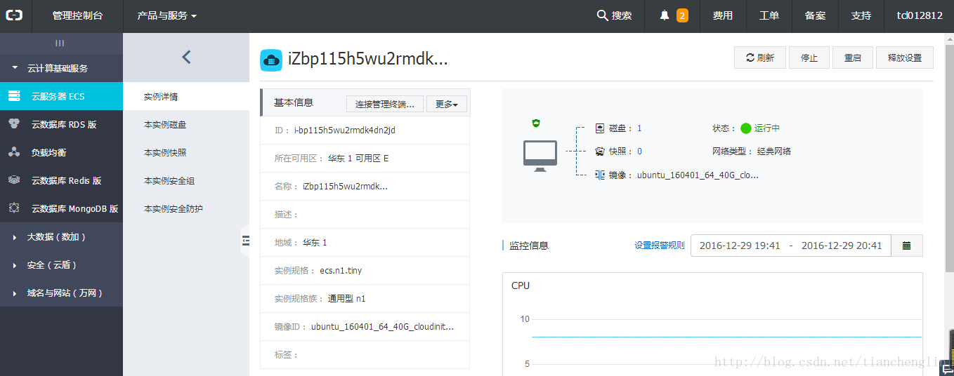Open the 产品与服务 dropdown menu
Screen dimensions: 954x376
click(167, 15)
